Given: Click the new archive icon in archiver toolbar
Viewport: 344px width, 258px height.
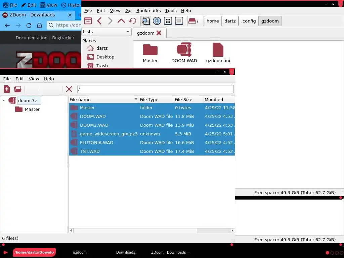Looking at the screenshot, I should (7, 89).
